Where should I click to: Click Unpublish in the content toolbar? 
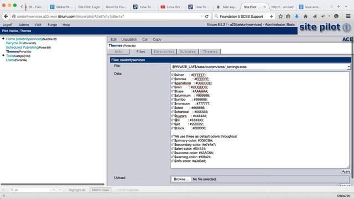coord(129,39)
